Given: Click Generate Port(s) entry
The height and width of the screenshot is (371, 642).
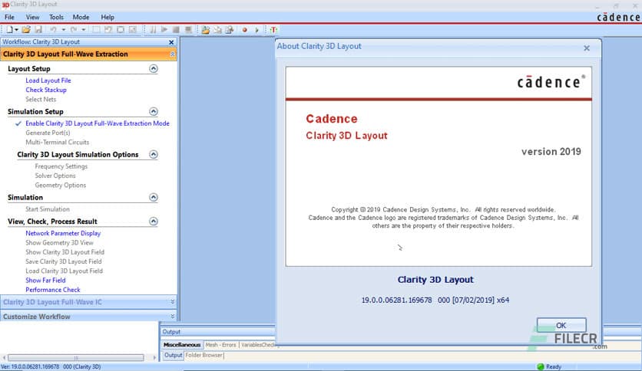Looking at the screenshot, I should (x=48, y=133).
